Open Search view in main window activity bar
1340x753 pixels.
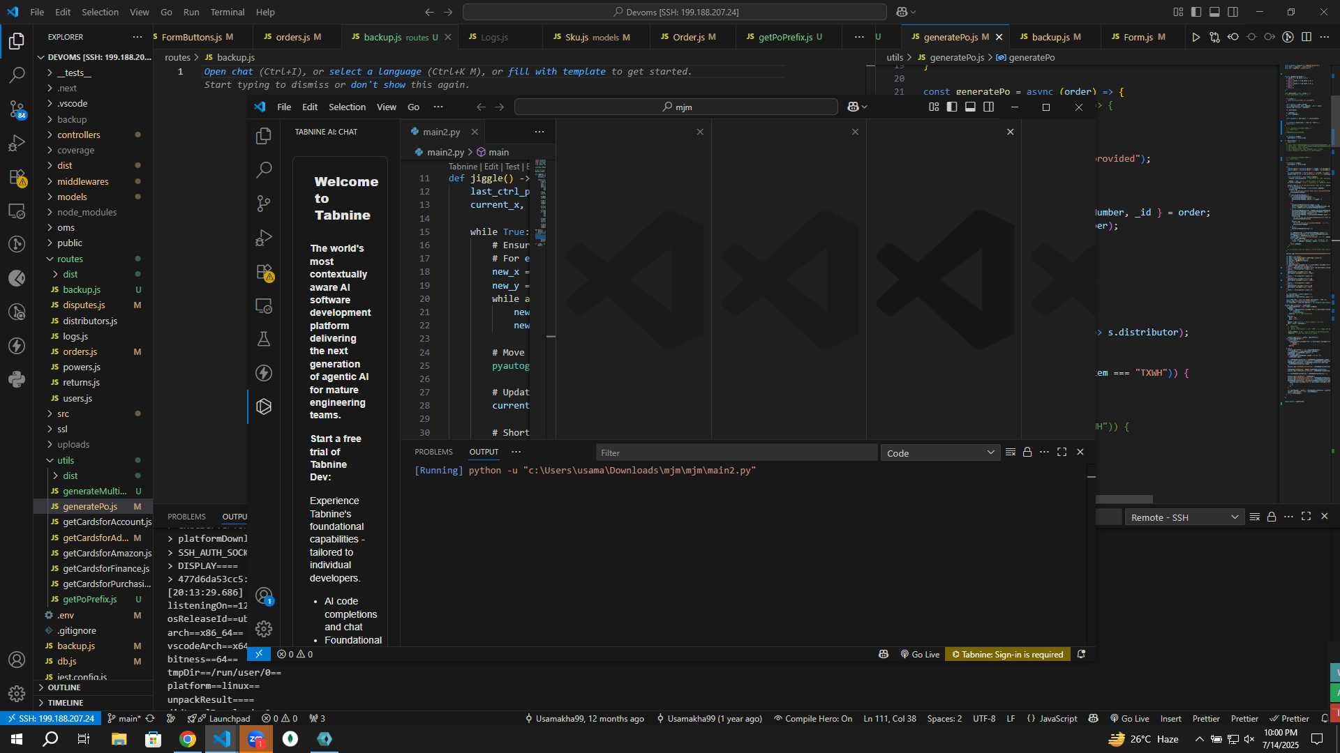17,75
